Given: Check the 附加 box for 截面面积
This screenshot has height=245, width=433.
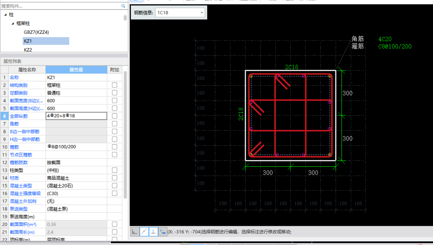Looking at the screenshot, I should coord(115,224).
